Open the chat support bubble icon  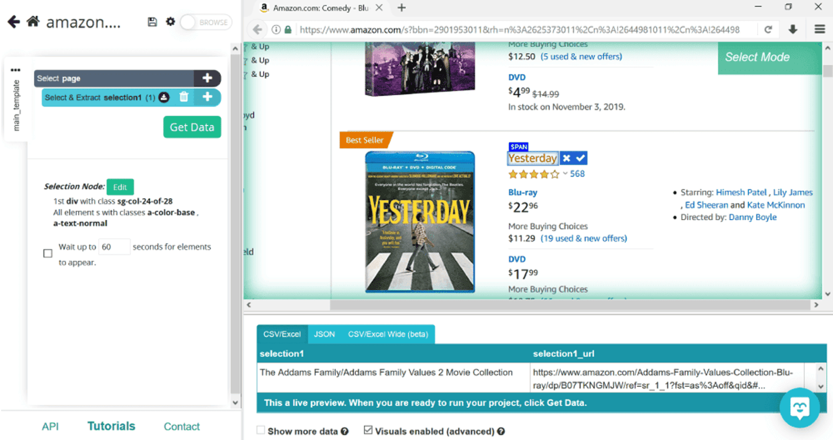click(800, 408)
